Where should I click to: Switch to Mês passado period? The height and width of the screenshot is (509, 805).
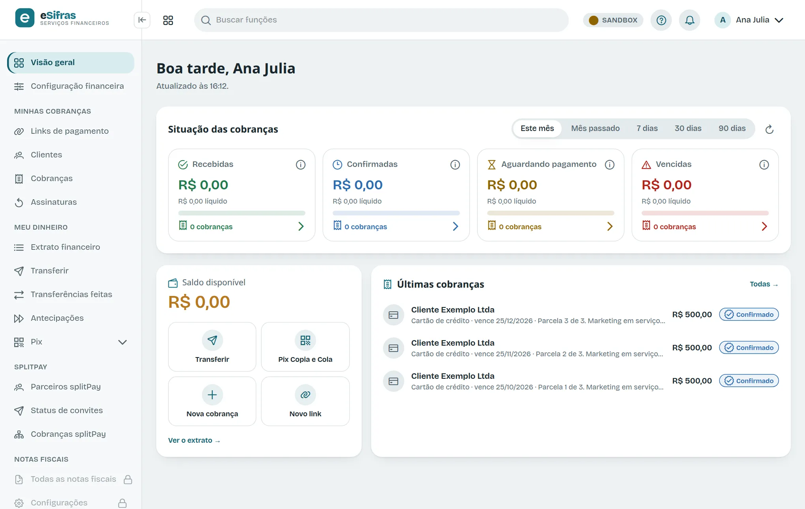[595, 129]
